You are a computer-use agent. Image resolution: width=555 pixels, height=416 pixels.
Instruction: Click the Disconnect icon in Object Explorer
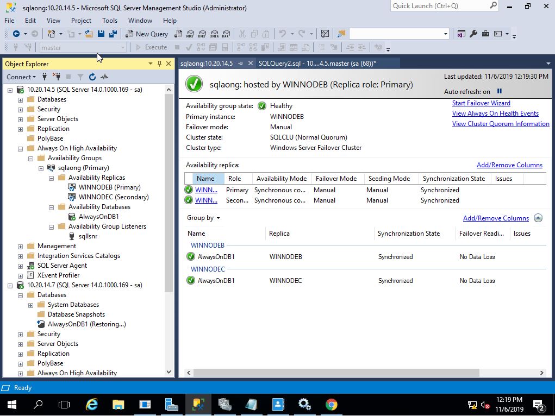pos(57,77)
